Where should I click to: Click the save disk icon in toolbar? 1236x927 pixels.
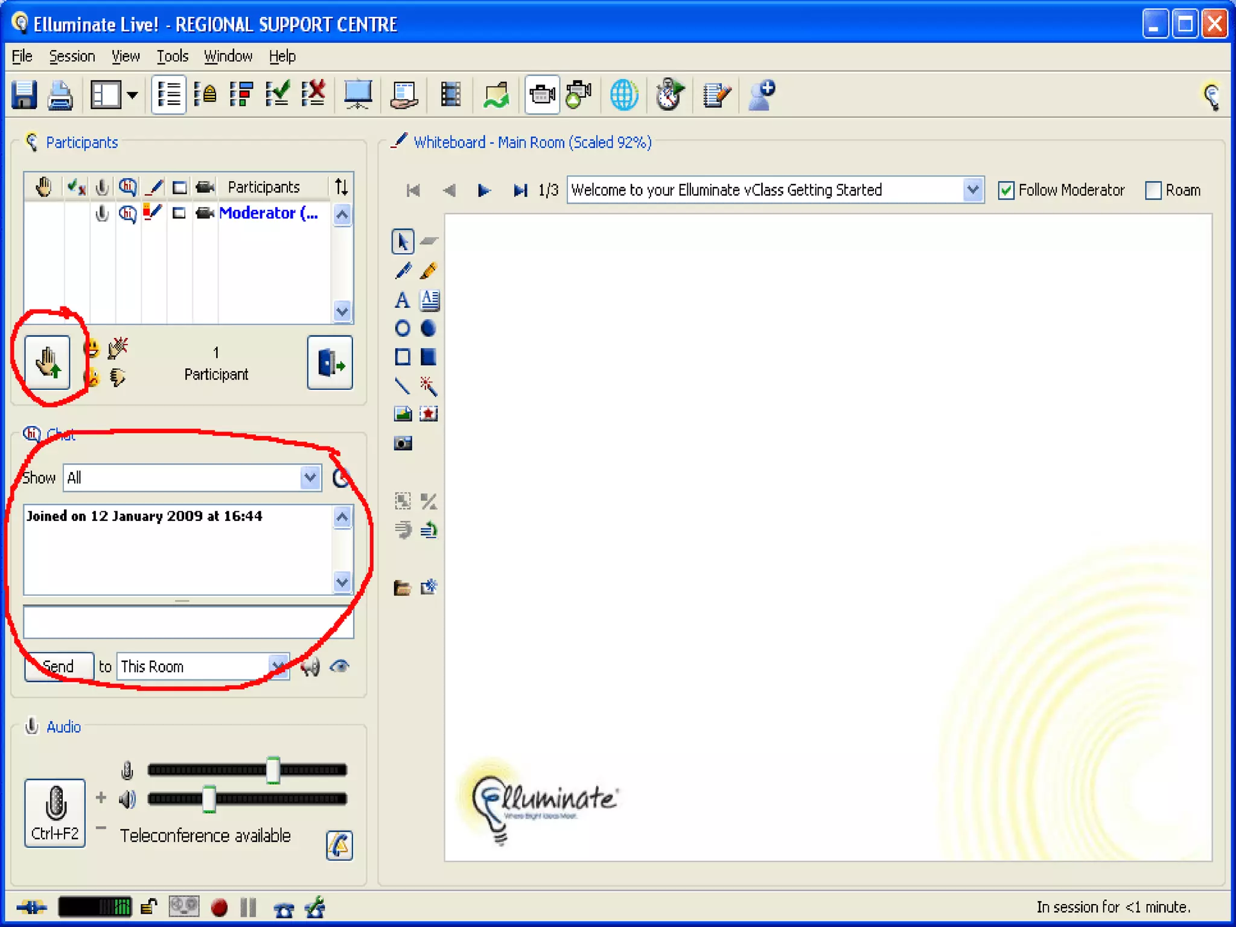24,95
